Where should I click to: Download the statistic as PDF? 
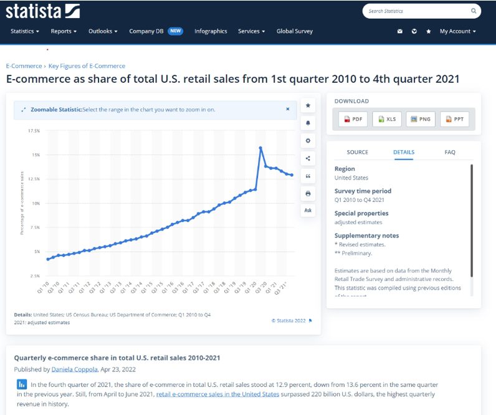pyautogui.click(x=353, y=119)
